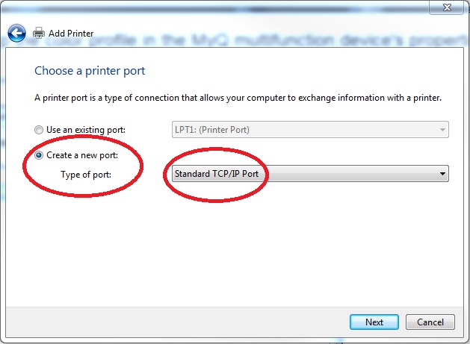The image size is (470, 344).
Task: Open the Standard TCP/IP Port combo box
Action: 310,174
